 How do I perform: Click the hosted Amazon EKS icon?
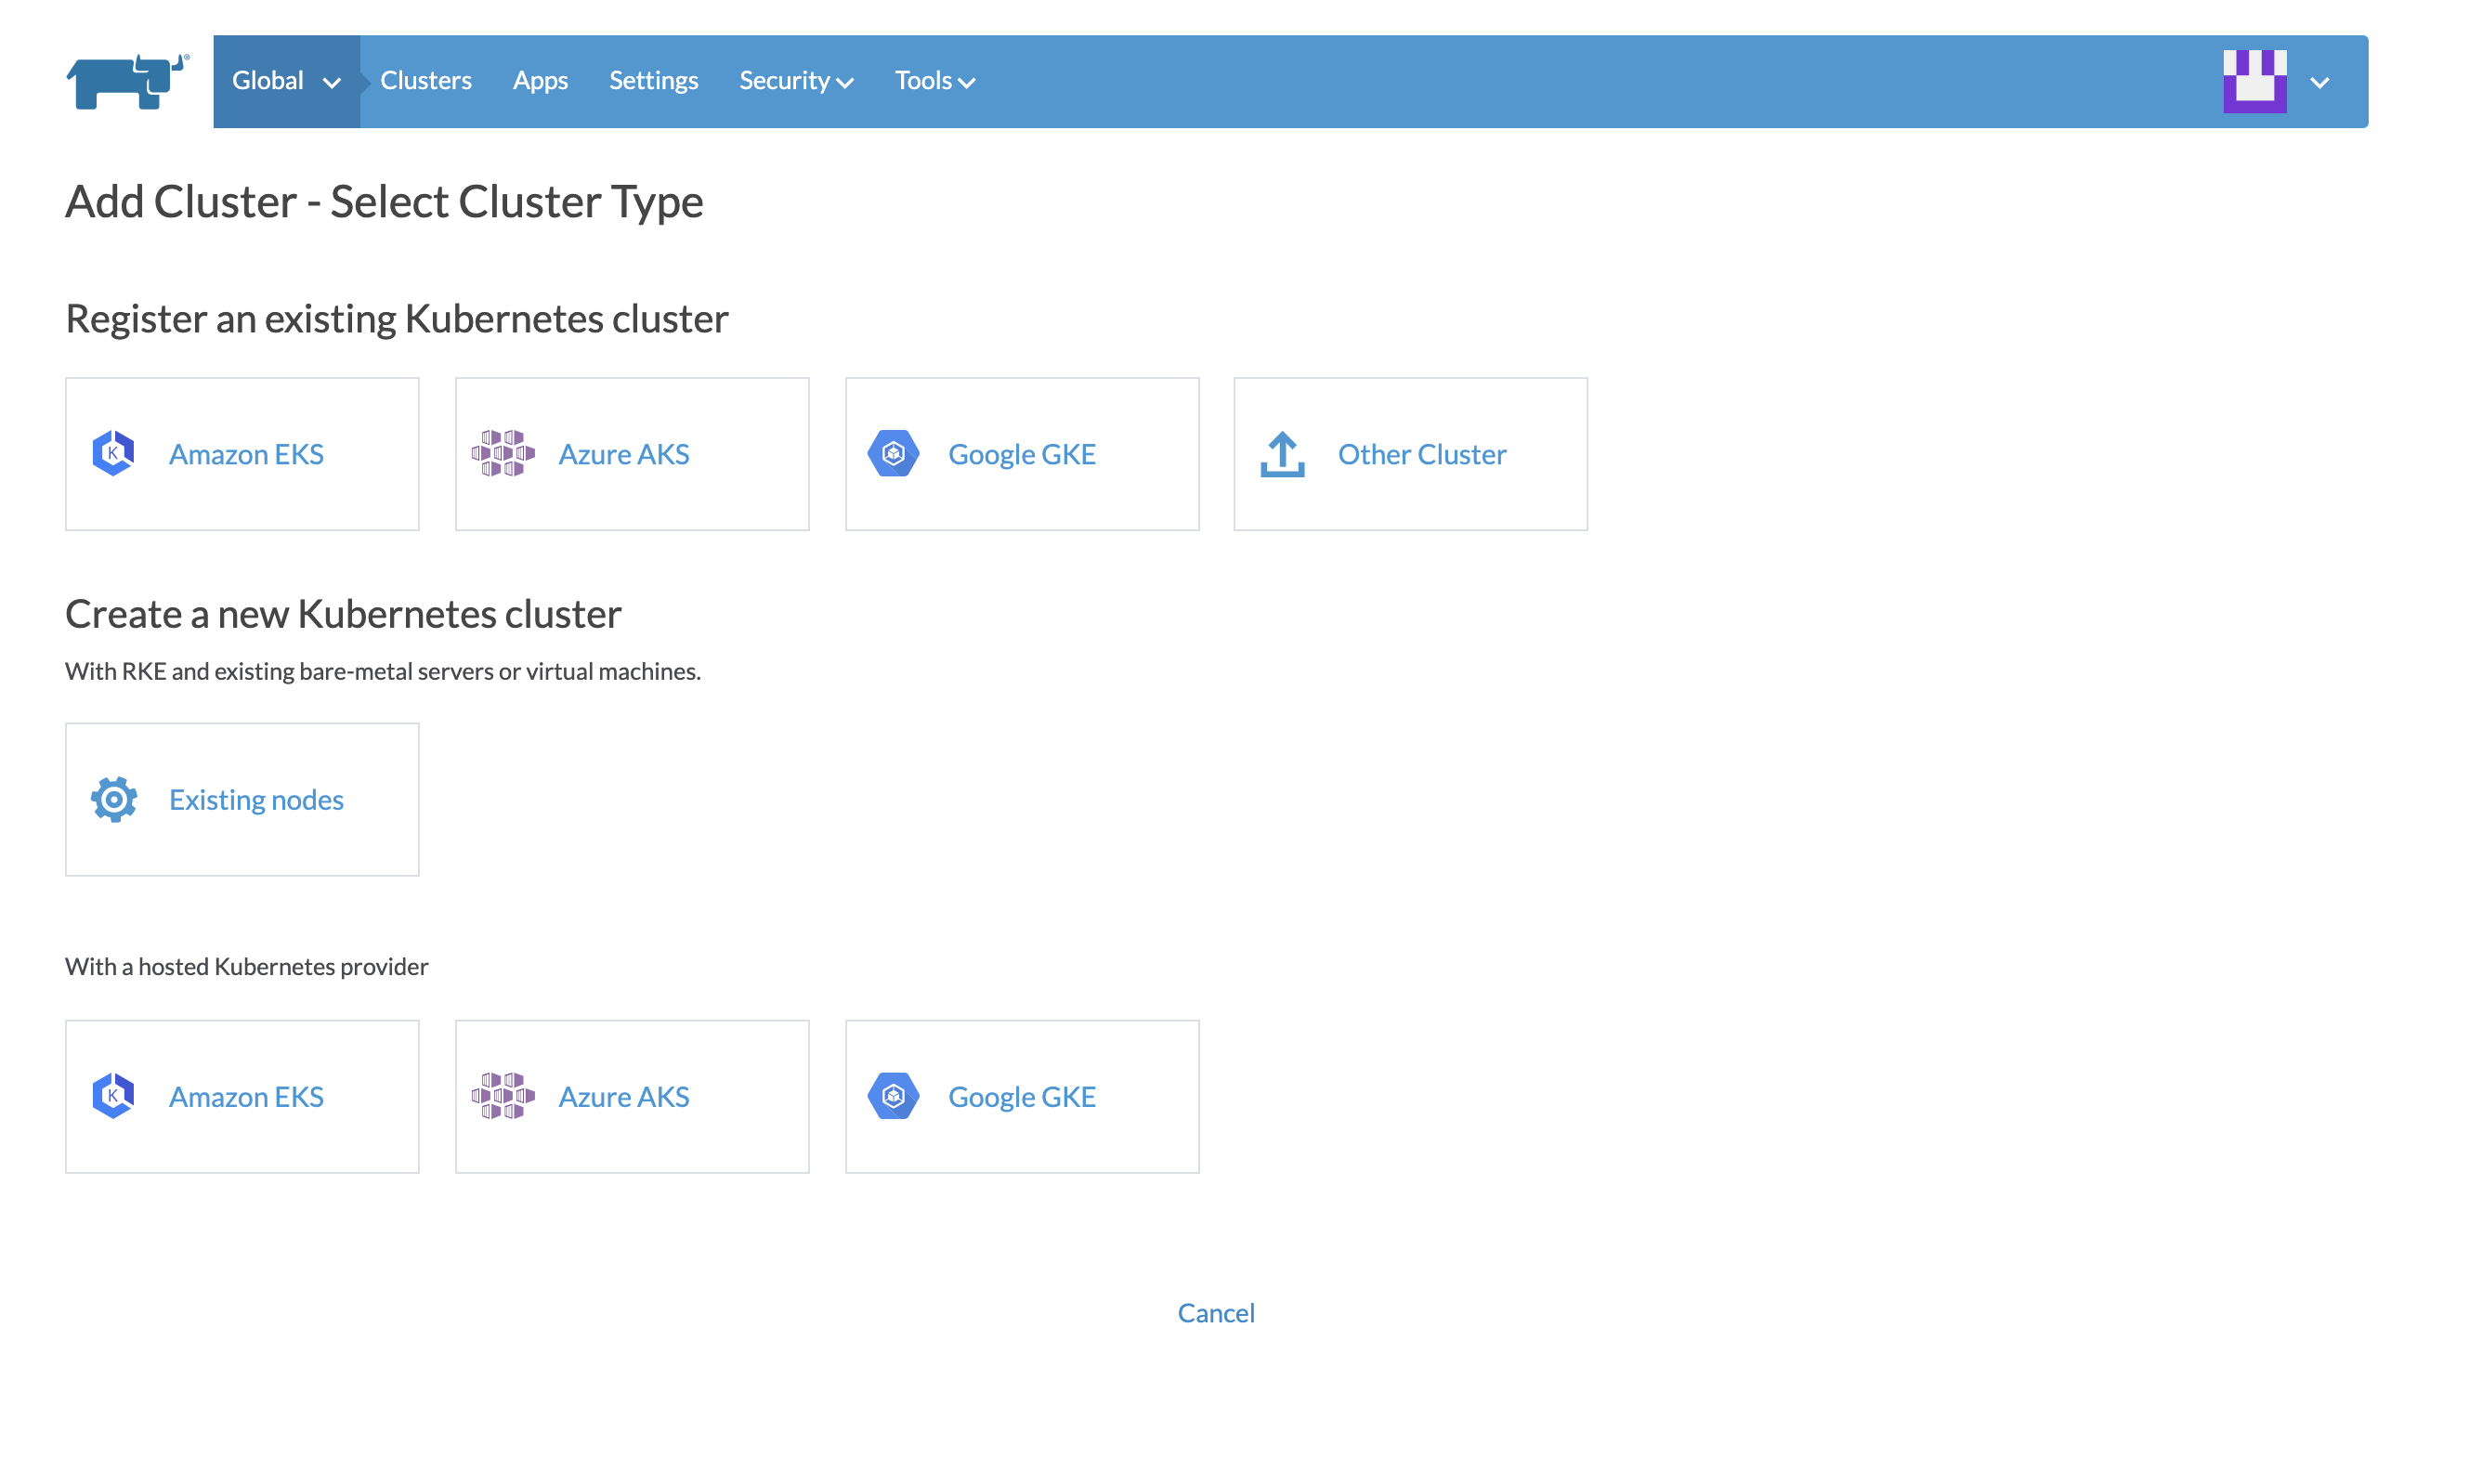[113, 1095]
